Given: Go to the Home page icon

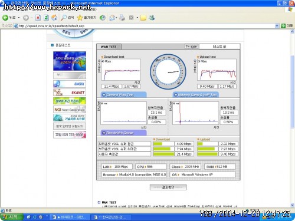Looking at the screenshot, I should (54, 18).
